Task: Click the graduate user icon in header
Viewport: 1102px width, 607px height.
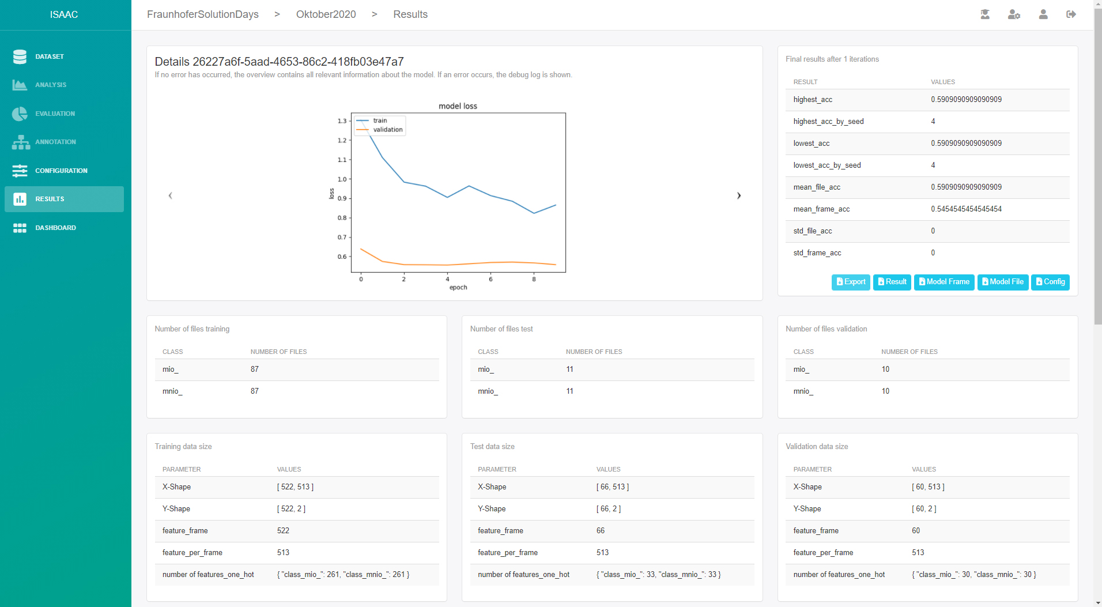Action: click(x=985, y=14)
